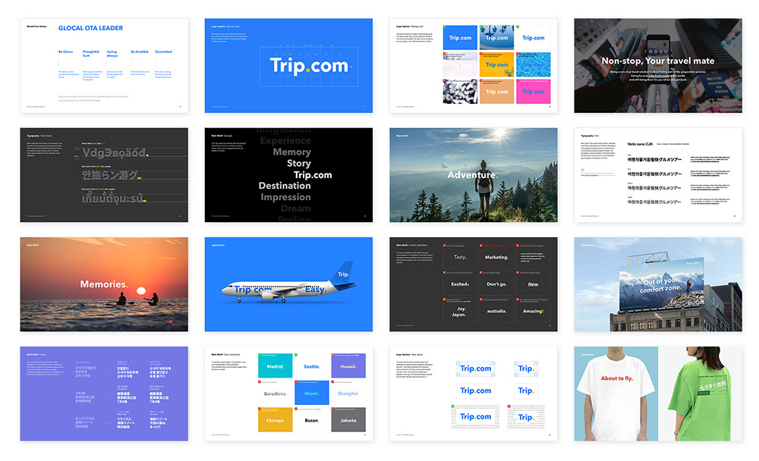The height and width of the screenshot is (461, 759).
Task: Select the Memories sunset kayak slide
Action: 104,284
